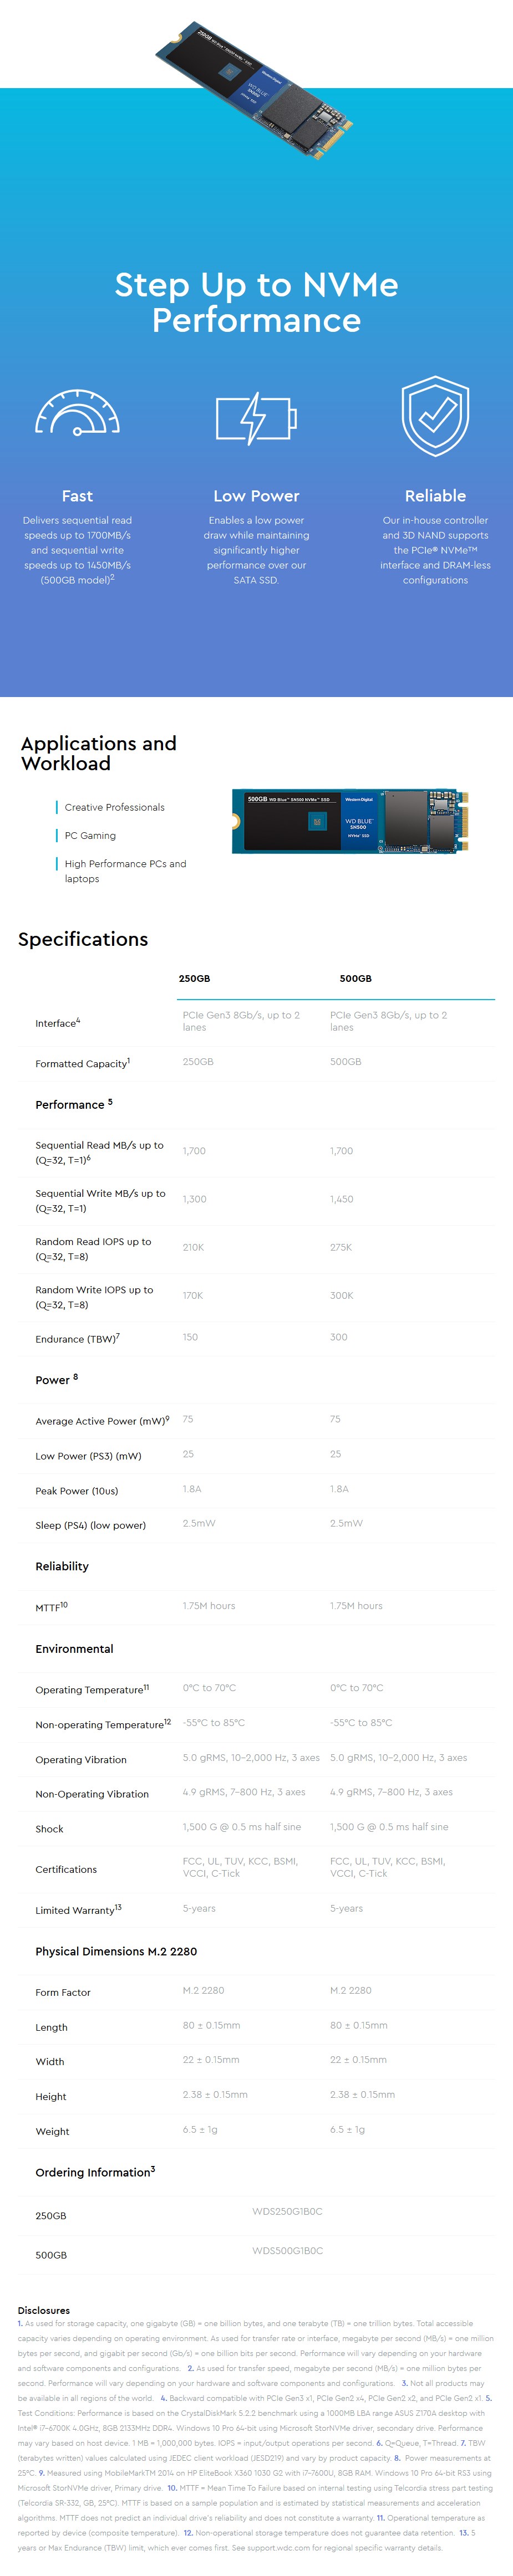The image size is (513, 2576).
Task: Click the Step Up to NVMe Performance heading
Action: pos(256,302)
